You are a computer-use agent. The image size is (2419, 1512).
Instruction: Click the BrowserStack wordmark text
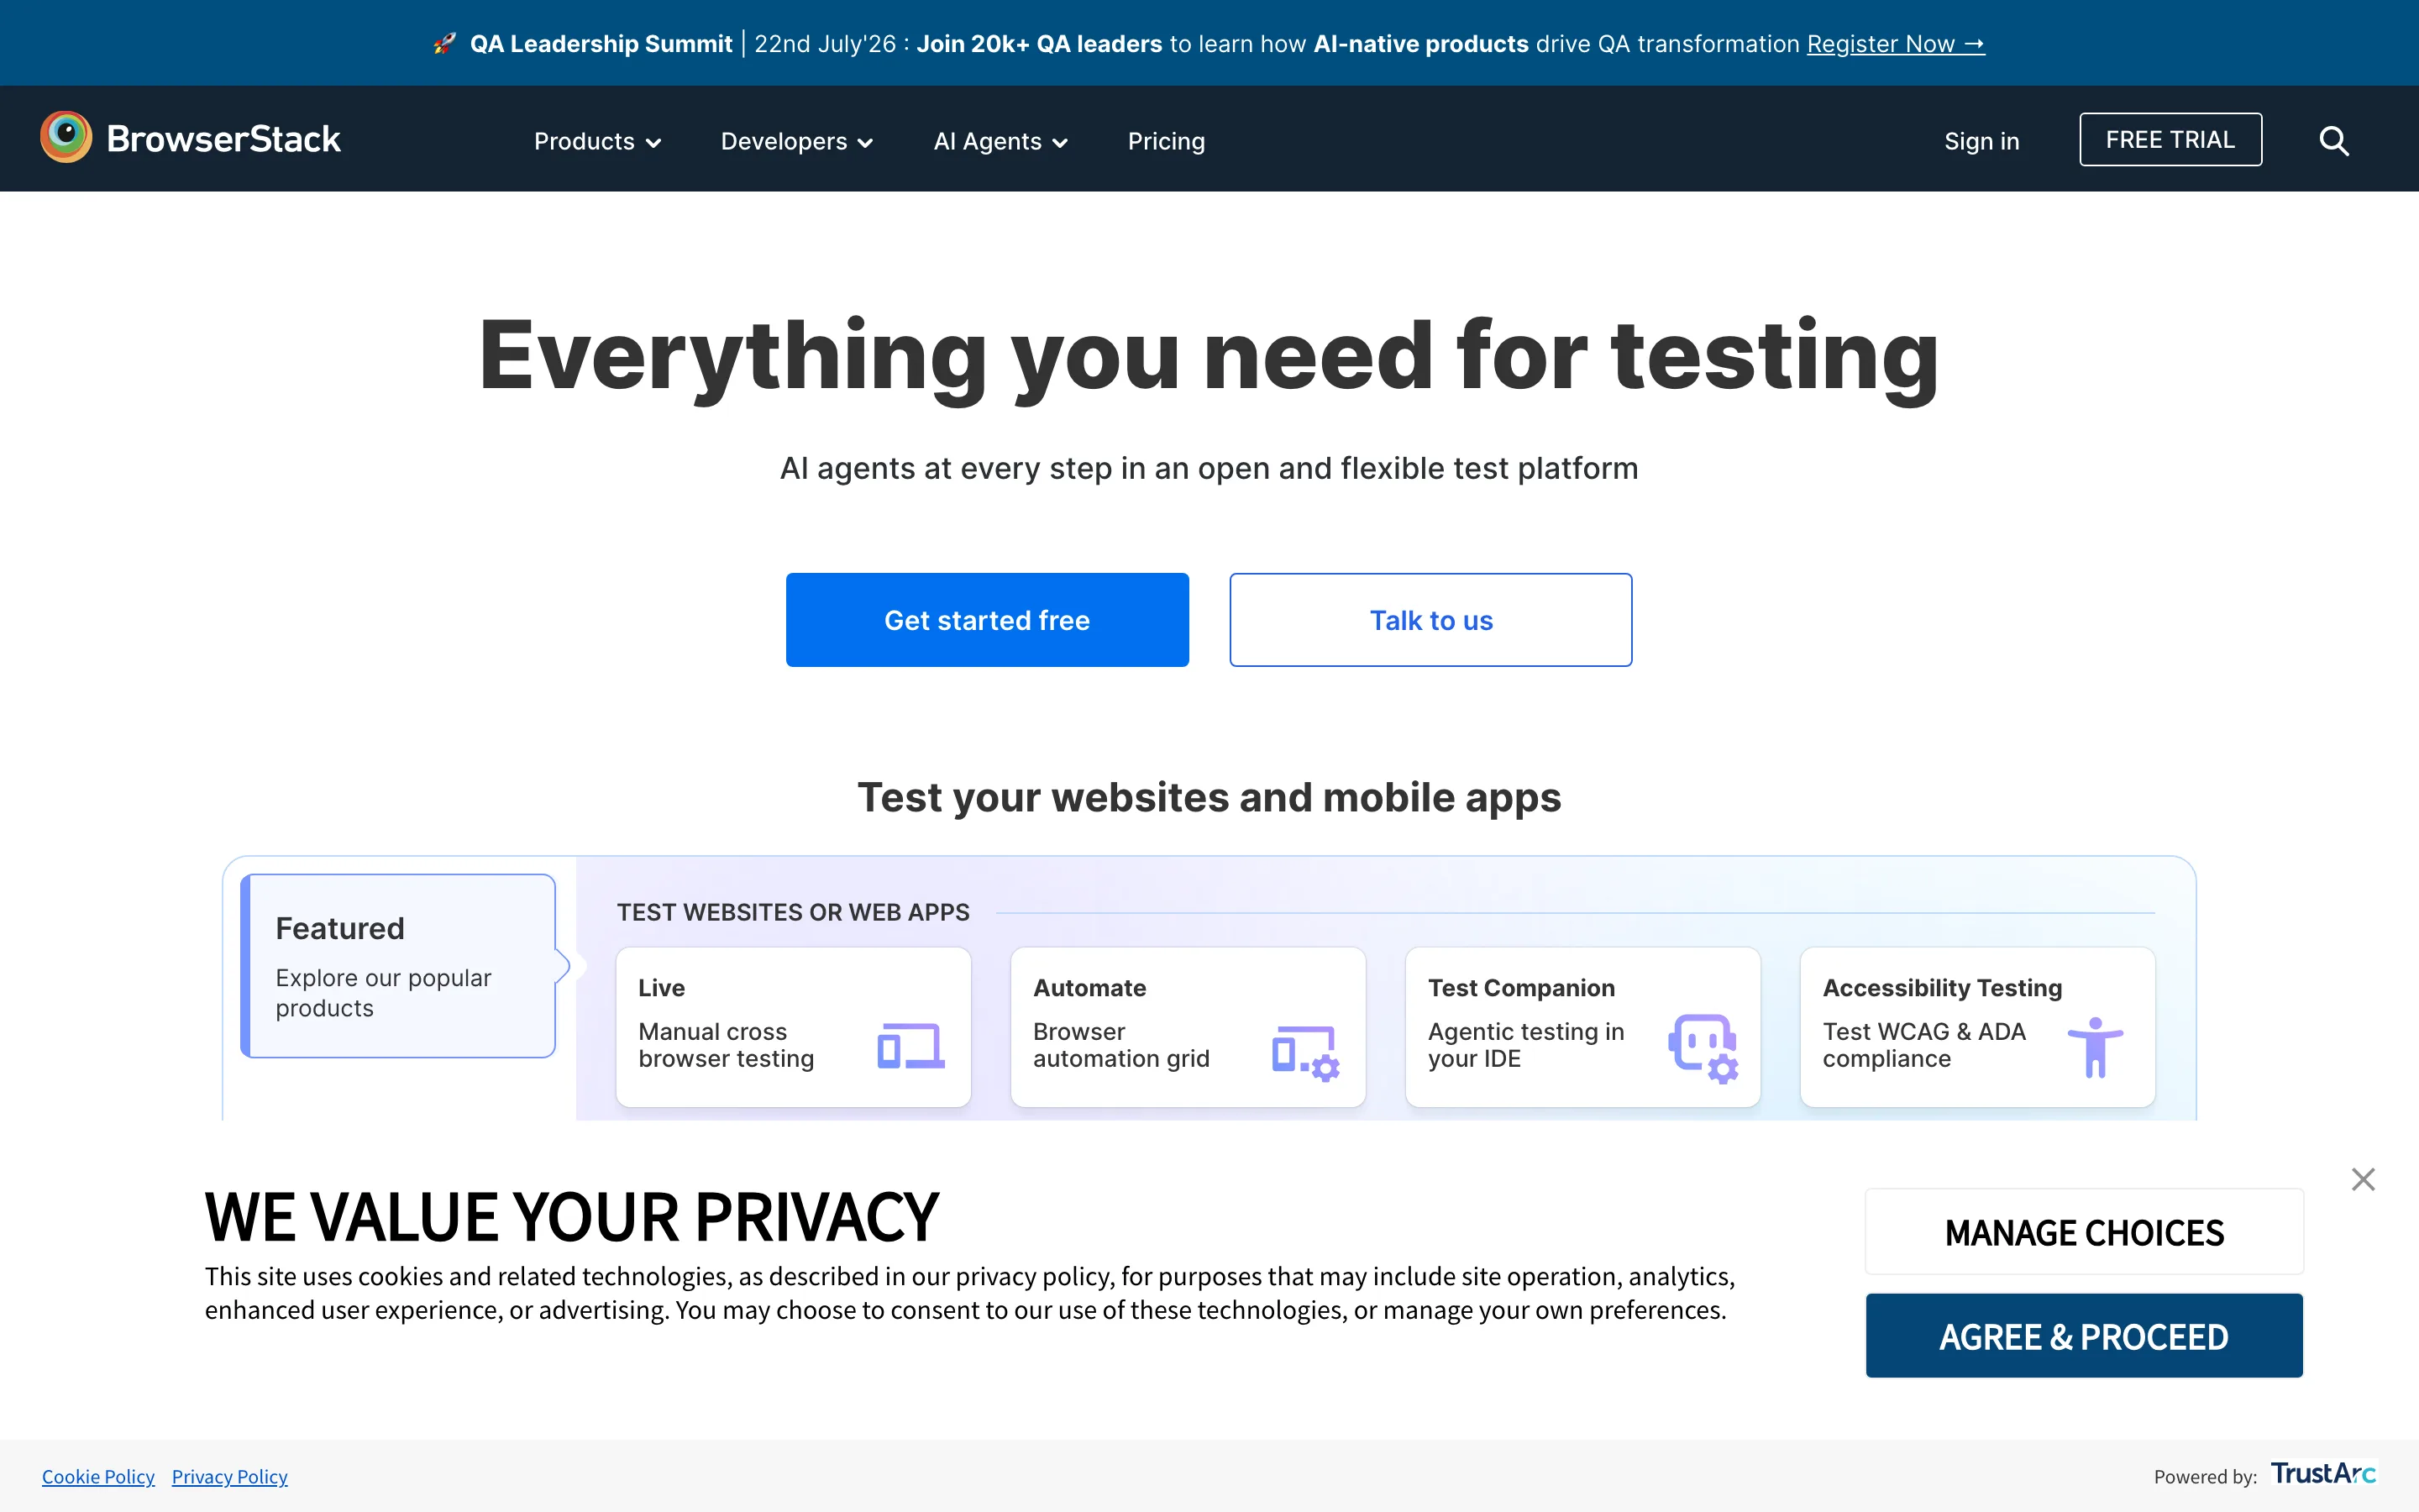[x=224, y=139]
